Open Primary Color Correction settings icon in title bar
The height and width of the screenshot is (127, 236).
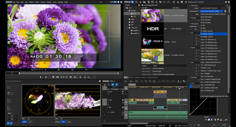click(x=226, y=2)
